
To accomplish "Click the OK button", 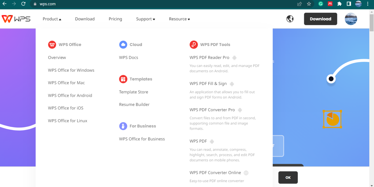I will pos(288,177).
